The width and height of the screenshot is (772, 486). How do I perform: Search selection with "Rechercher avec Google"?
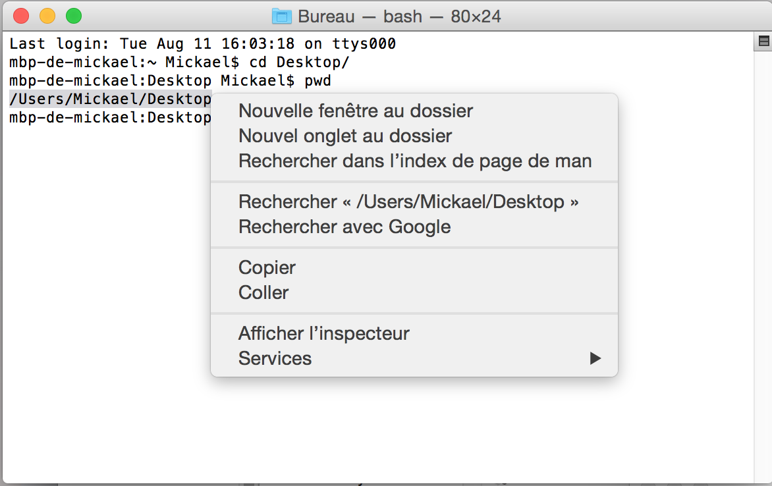[x=345, y=227]
